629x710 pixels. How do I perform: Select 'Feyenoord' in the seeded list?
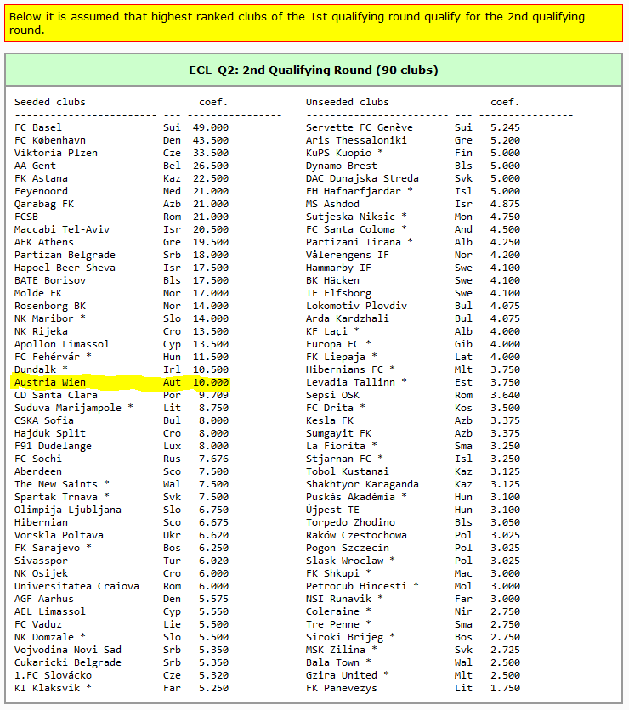coord(41,191)
